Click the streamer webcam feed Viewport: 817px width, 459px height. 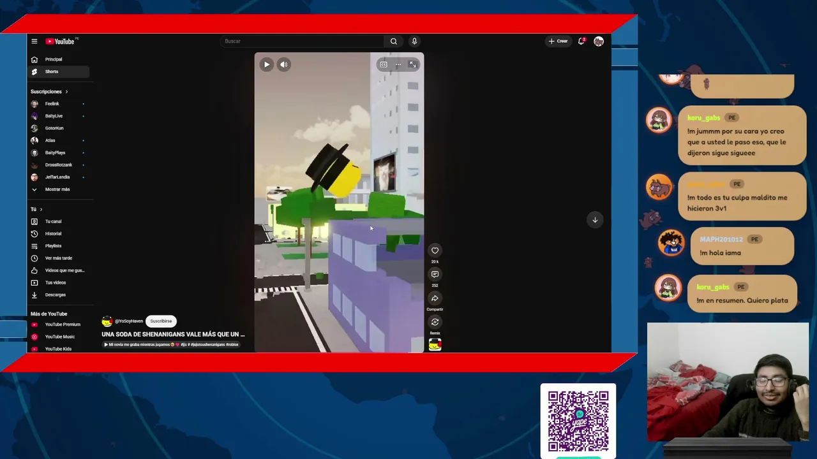pyautogui.click(x=728, y=382)
